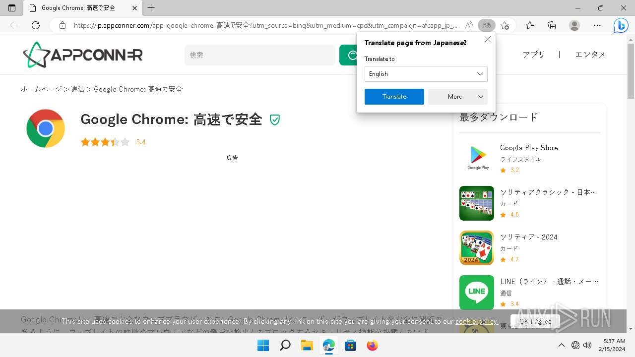The width and height of the screenshot is (635, 357).
Task: Click Microsoft Edge taskbar icon
Action: click(x=328, y=346)
